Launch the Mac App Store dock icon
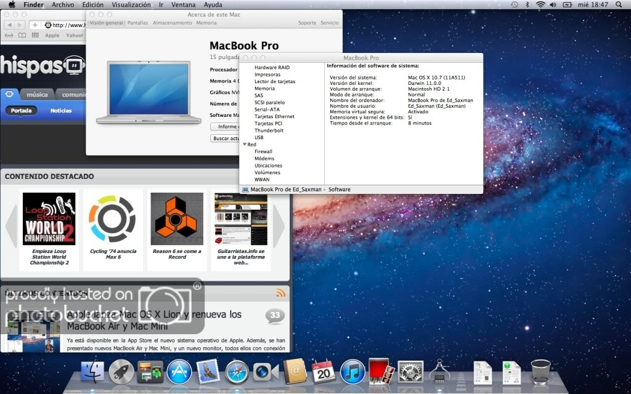Screen dimensions: 631x394 pyautogui.click(x=179, y=372)
